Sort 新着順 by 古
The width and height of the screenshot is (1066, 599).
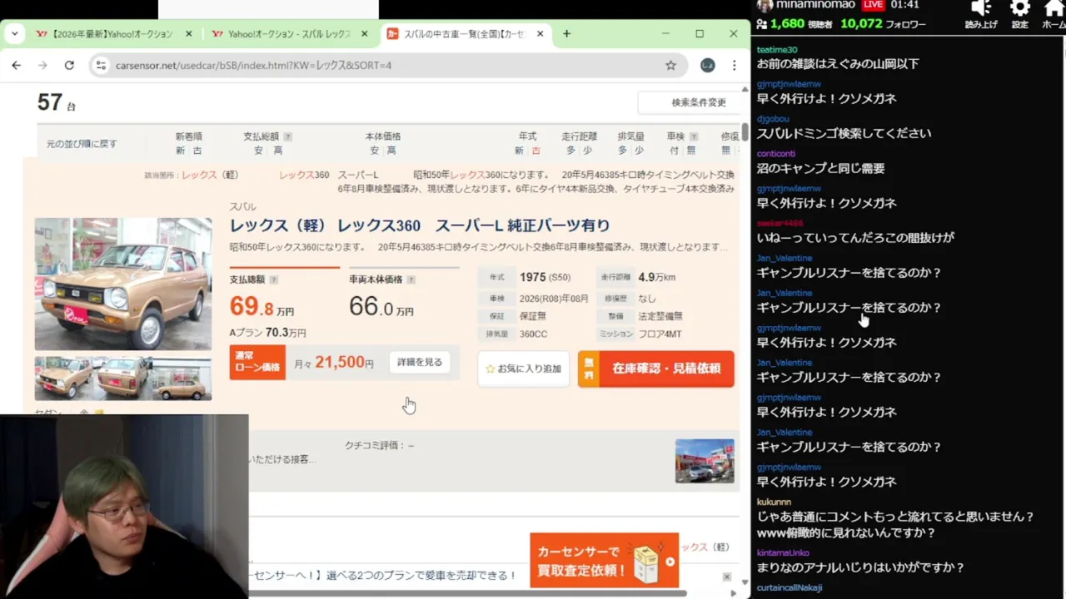197,151
